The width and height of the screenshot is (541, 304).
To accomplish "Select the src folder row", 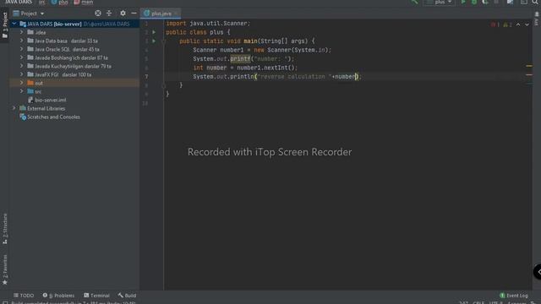I will (74, 91).
